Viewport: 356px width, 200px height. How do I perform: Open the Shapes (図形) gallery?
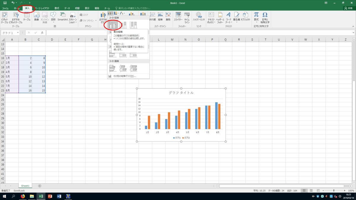pyautogui.click(x=53, y=18)
